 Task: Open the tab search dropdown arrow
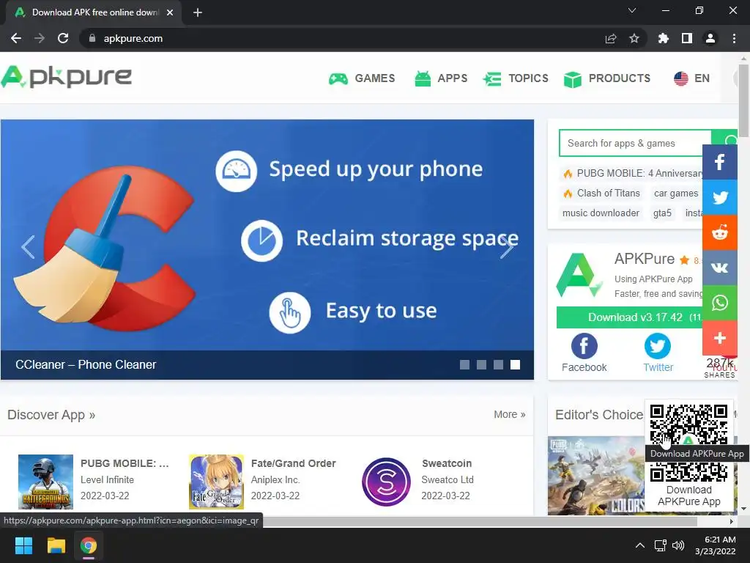click(632, 10)
